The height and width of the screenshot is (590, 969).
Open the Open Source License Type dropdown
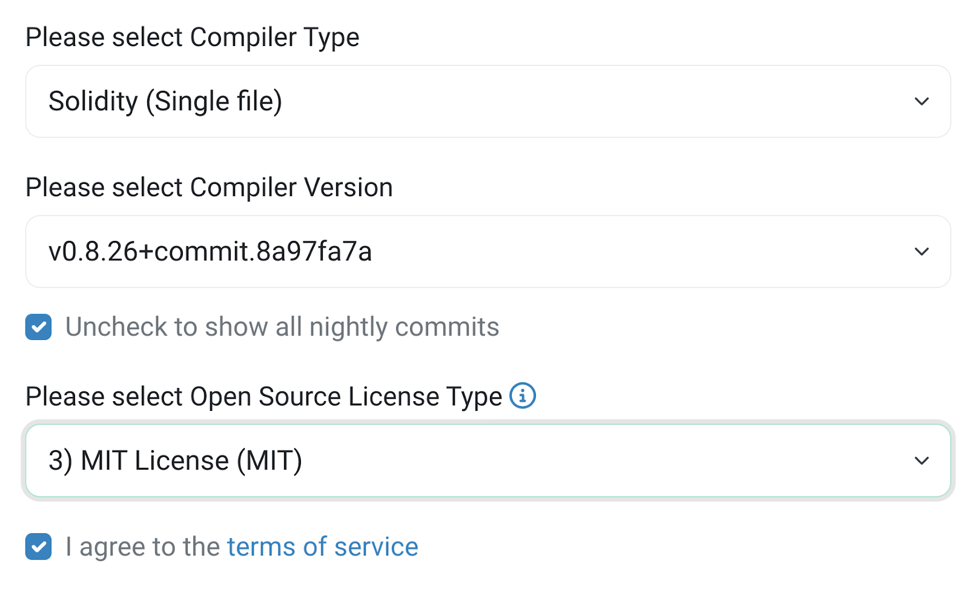488,461
